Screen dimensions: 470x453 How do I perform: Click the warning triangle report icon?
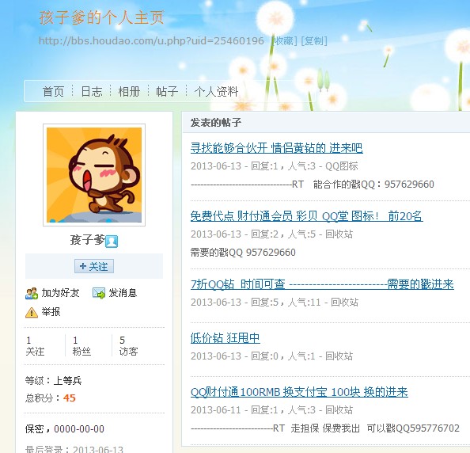[32, 312]
